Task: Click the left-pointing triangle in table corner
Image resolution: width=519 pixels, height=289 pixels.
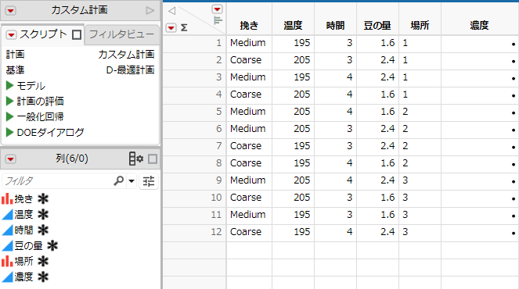Action: (171, 11)
